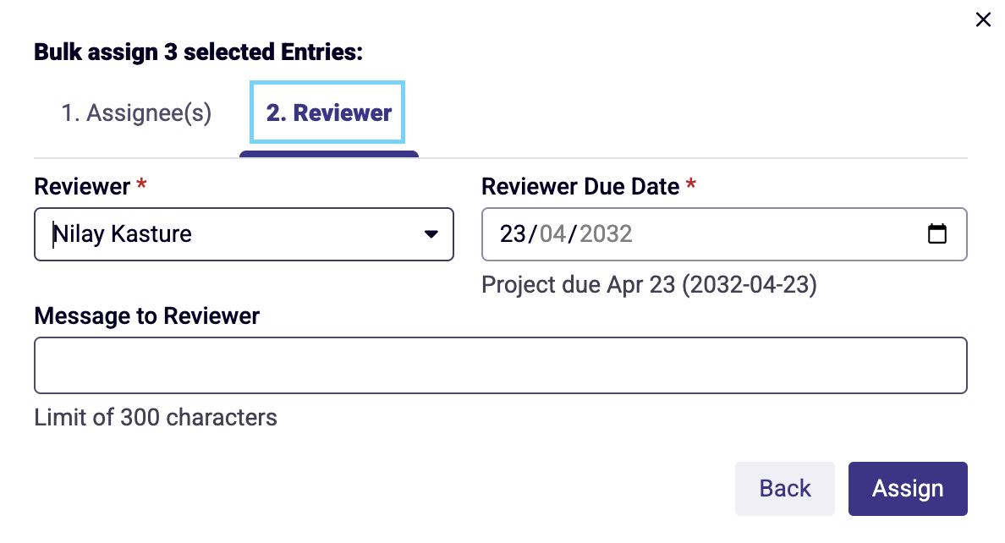
Task: Click the Project due Apr 23 hint text
Action: pyautogui.click(x=650, y=285)
